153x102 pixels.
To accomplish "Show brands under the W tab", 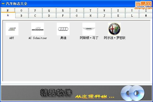I will (104, 10).
